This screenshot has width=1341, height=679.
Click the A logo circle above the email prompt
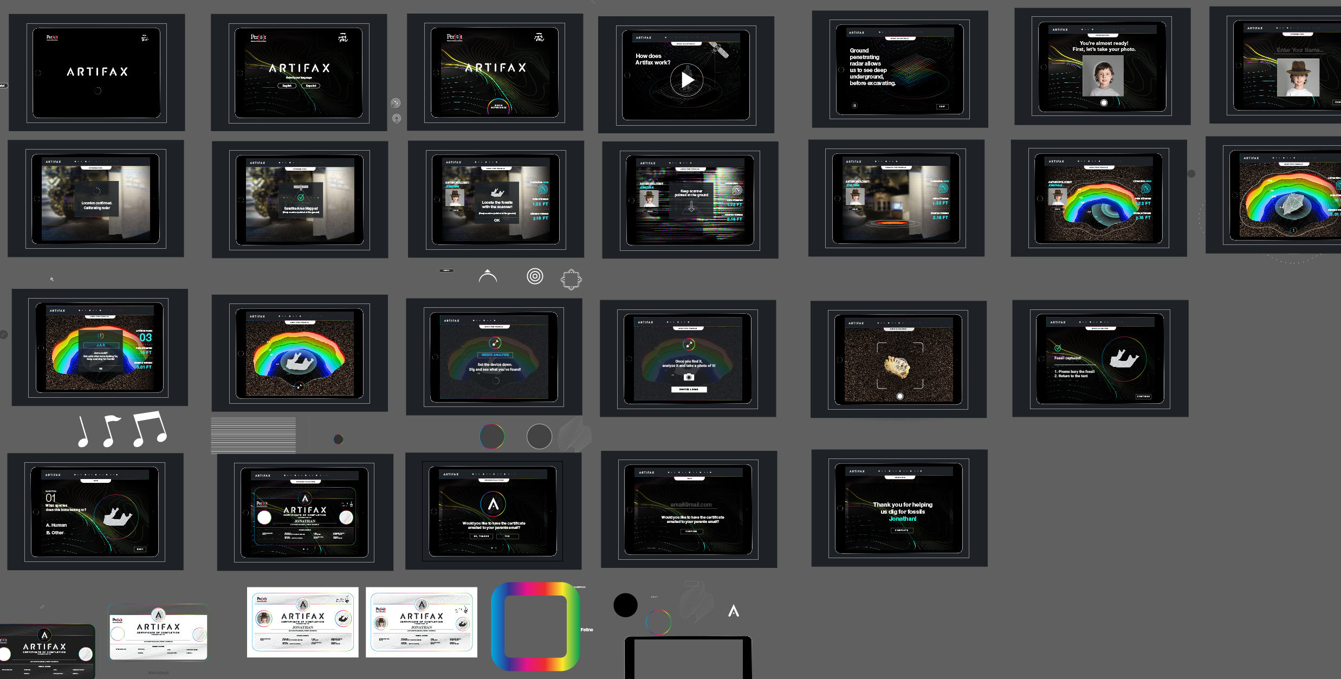493,504
